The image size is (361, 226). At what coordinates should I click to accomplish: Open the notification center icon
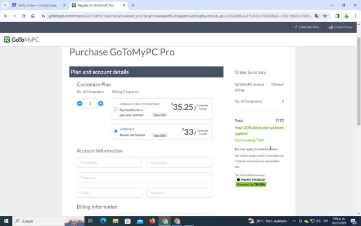tap(354, 221)
